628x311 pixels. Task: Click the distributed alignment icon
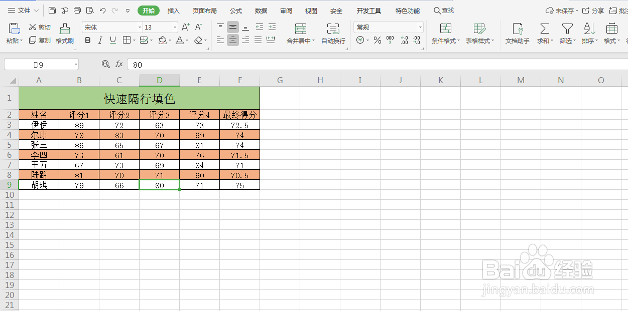pos(271,40)
